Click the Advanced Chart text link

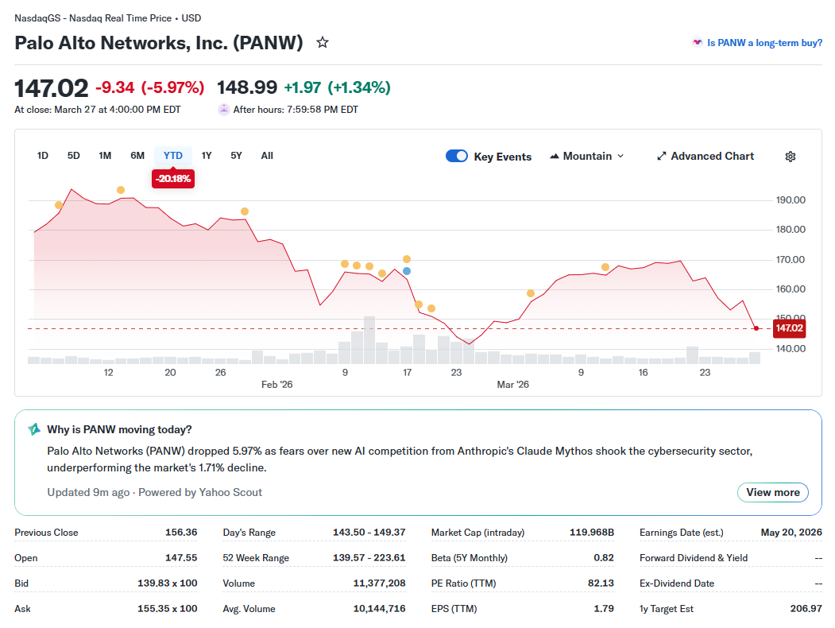pos(712,157)
